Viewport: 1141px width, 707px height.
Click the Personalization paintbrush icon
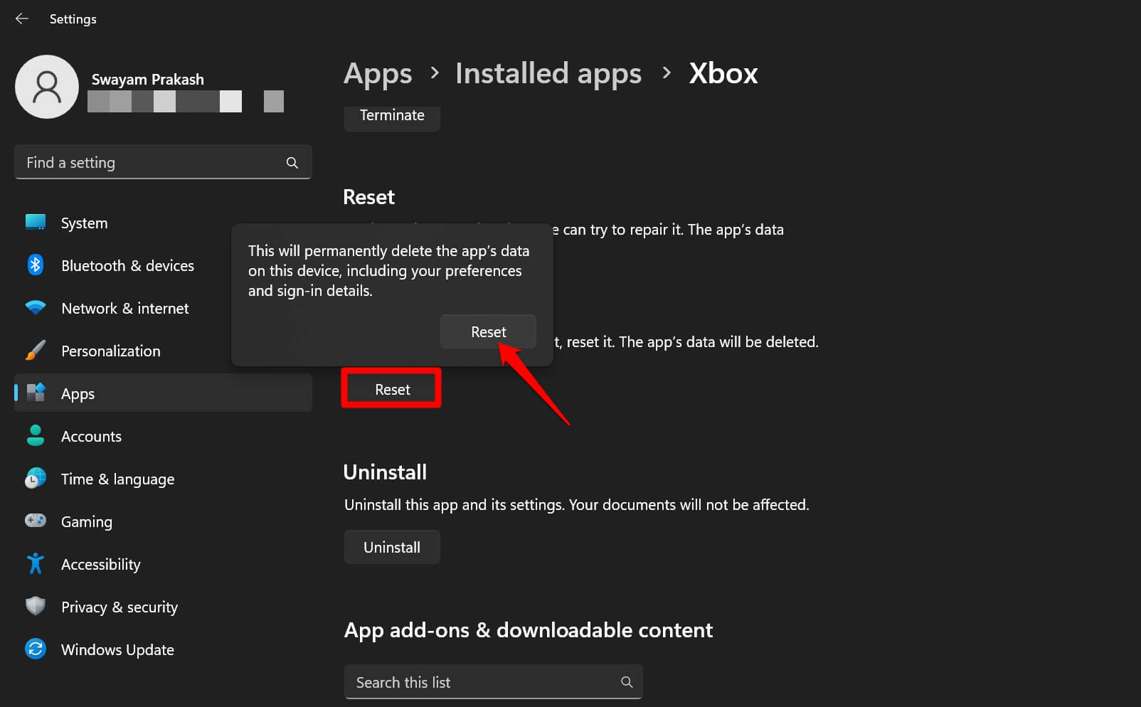(35, 351)
